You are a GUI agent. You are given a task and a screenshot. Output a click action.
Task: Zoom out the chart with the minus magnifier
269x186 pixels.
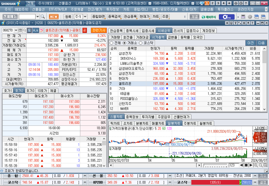(x=261, y=165)
